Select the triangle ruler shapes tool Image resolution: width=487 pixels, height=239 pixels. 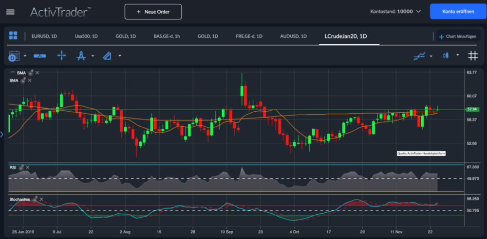(x=107, y=56)
